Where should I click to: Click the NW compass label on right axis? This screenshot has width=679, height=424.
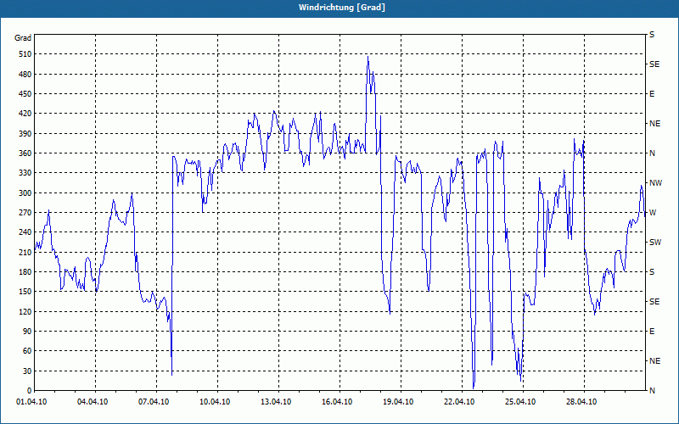pos(655,183)
